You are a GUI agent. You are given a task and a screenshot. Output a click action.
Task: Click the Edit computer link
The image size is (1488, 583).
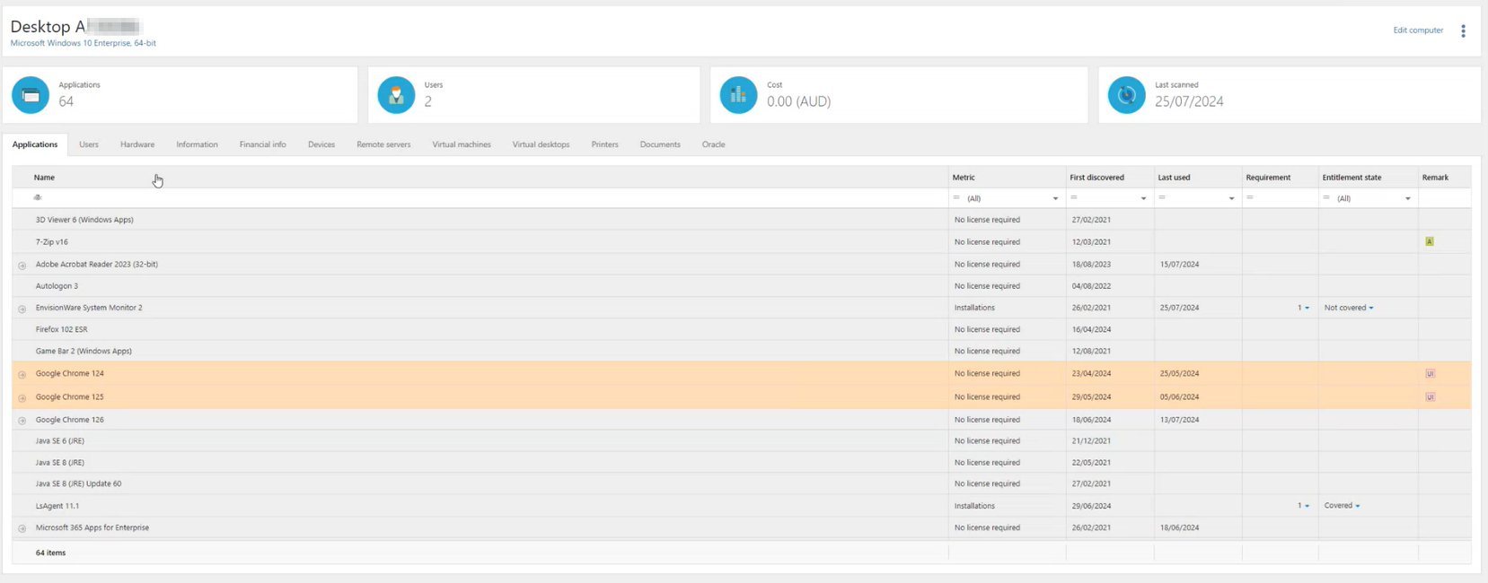1418,30
